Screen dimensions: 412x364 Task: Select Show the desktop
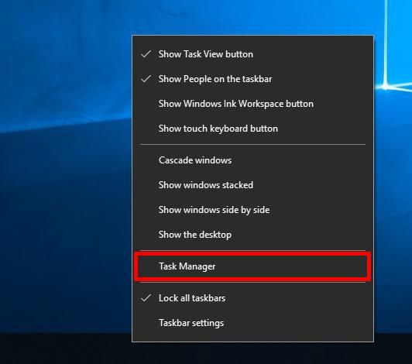pos(252,235)
